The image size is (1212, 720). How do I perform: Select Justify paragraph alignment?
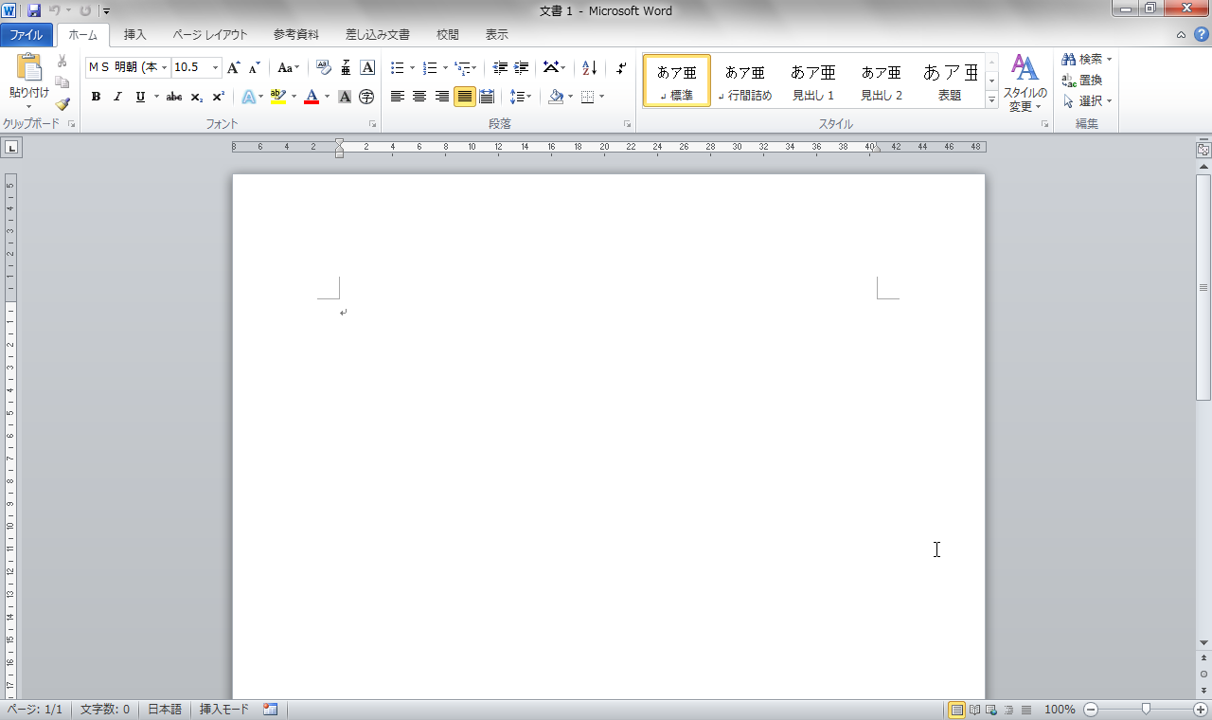(464, 97)
